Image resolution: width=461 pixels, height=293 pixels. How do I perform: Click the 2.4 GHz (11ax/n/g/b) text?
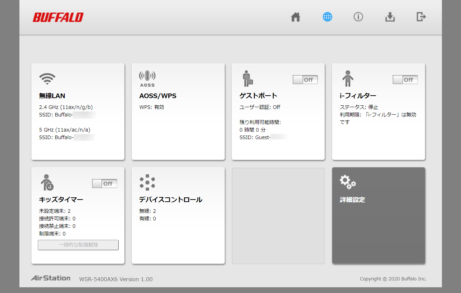(66, 107)
